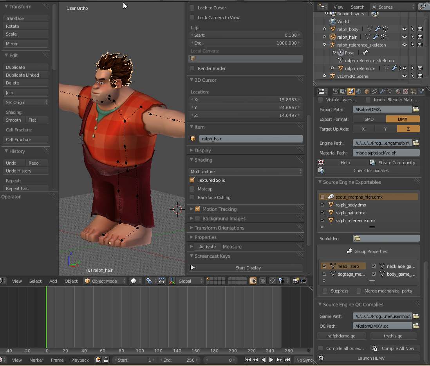Click OpenGL render camera icon in 3D header

click(x=296, y=281)
